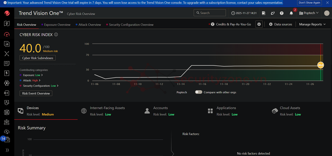Click the Risk Event Overview button

pyautogui.click(x=36, y=93)
